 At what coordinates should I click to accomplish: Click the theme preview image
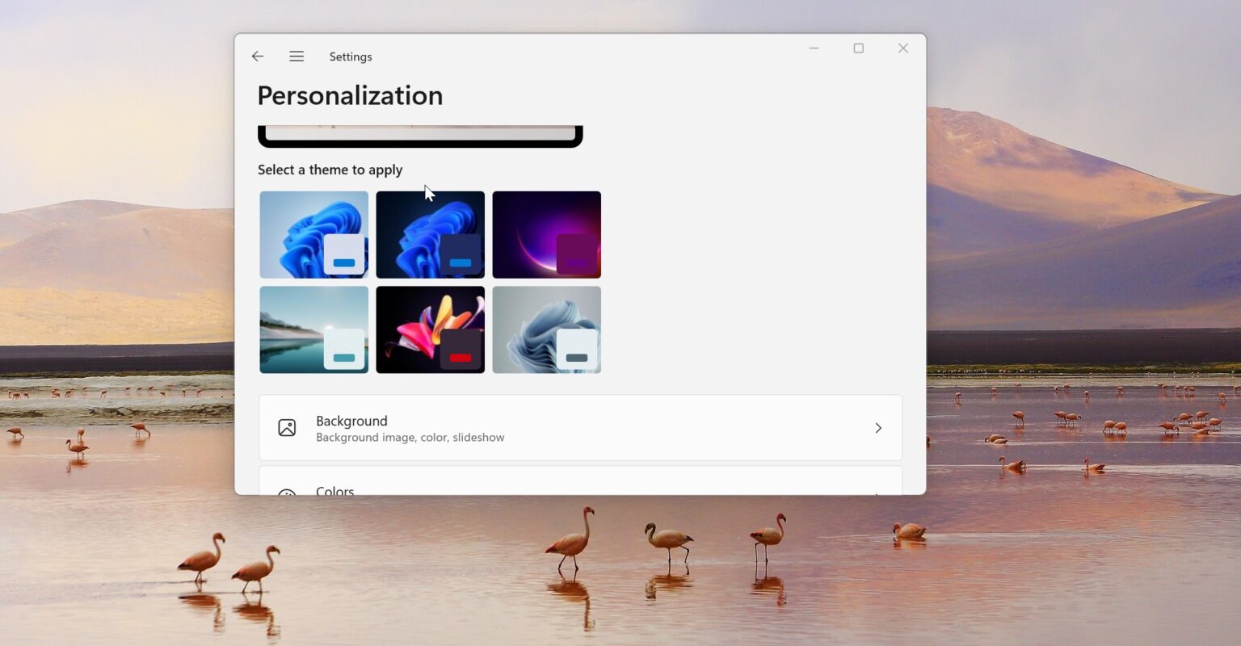point(420,135)
